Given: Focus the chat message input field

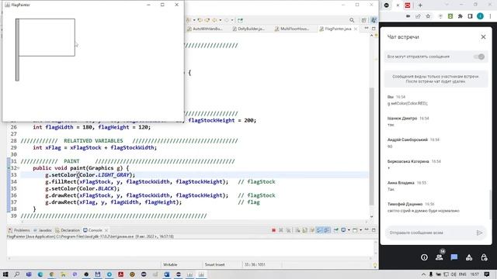Looking at the screenshot, I should tap(430, 232).
